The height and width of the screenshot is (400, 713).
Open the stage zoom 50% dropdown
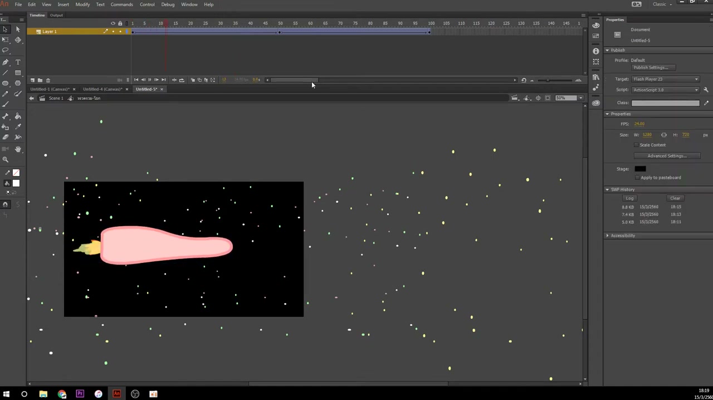581,98
